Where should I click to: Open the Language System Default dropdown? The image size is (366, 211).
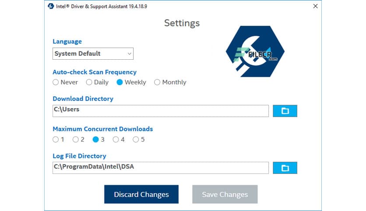coord(93,54)
